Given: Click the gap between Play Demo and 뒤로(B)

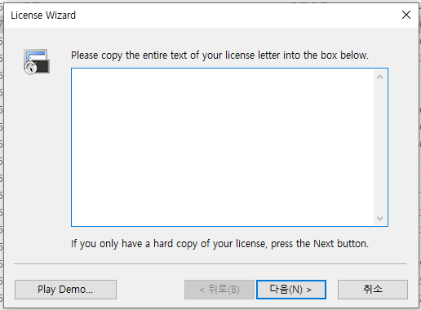Looking at the screenshot, I should 150,290.
